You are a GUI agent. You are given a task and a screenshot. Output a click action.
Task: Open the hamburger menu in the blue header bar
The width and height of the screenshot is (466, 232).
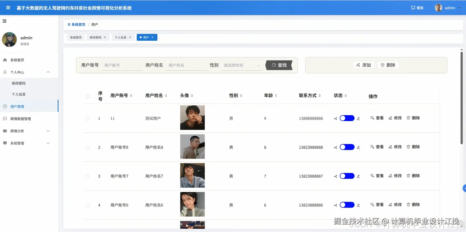(8, 8)
